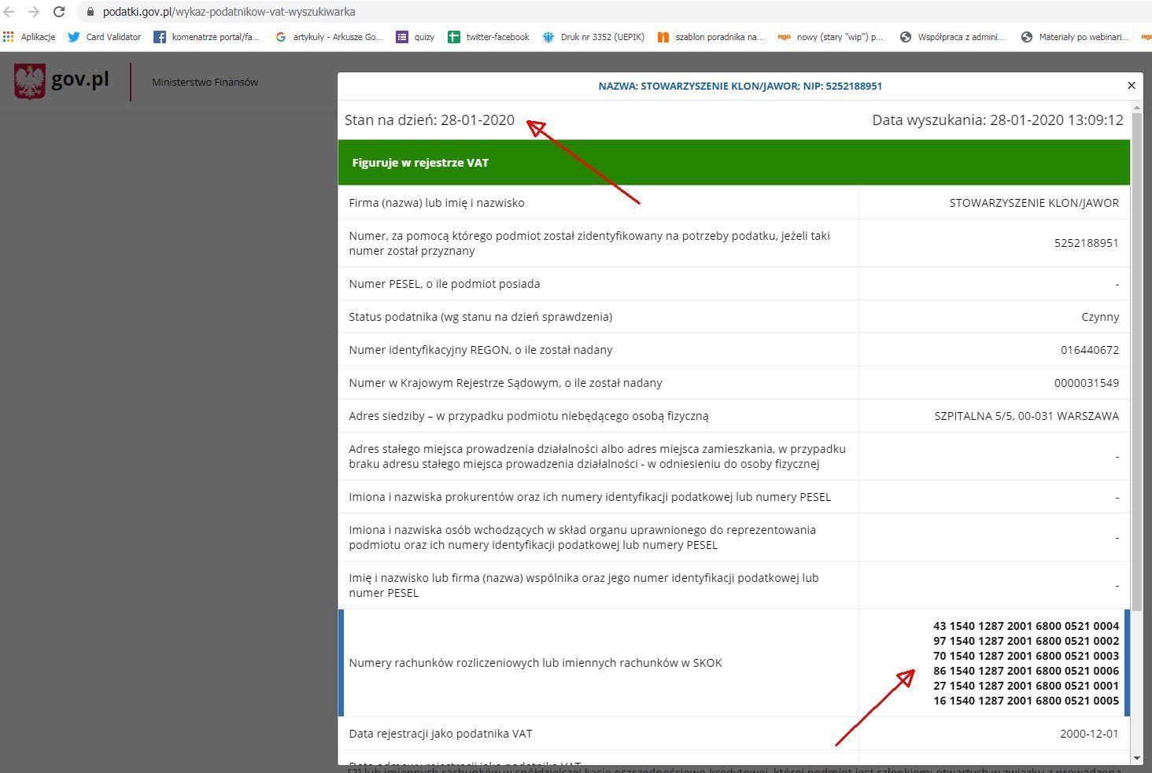Image resolution: width=1152 pixels, height=773 pixels.
Task: Click the Ministerstwo Finansów link
Action: click(x=205, y=82)
